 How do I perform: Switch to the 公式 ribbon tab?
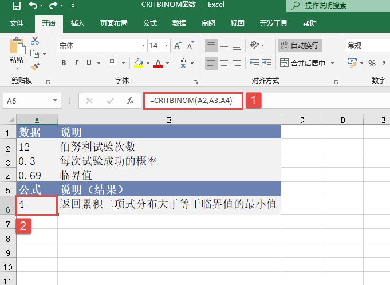[x=150, y=23]
